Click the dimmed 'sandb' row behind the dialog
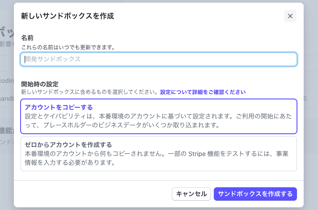Screen dimensions: 318x210 (x=7, y=99)
